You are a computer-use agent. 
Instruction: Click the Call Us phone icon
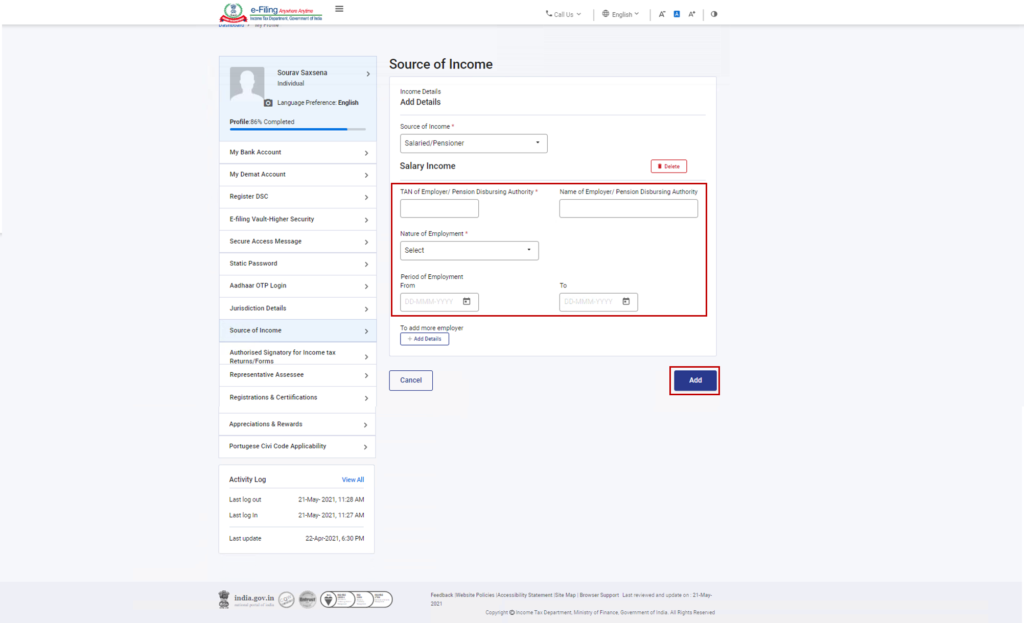point(549,14)
